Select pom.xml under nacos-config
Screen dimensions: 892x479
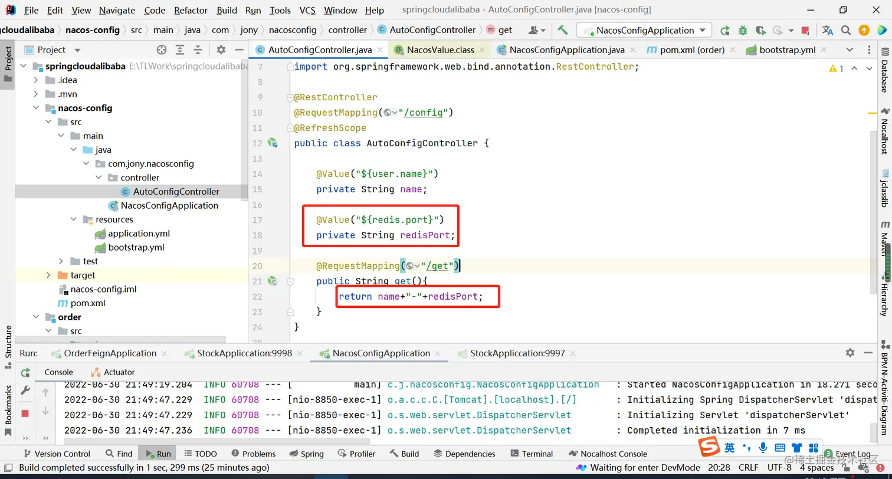(88, 303)
